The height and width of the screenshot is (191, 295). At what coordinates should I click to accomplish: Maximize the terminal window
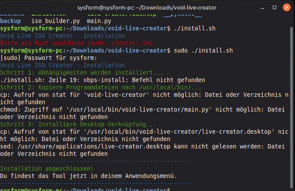point(275,7)
